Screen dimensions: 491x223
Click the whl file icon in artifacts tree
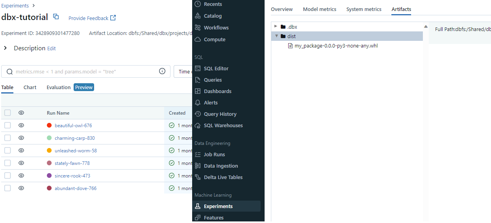point(291,46)
